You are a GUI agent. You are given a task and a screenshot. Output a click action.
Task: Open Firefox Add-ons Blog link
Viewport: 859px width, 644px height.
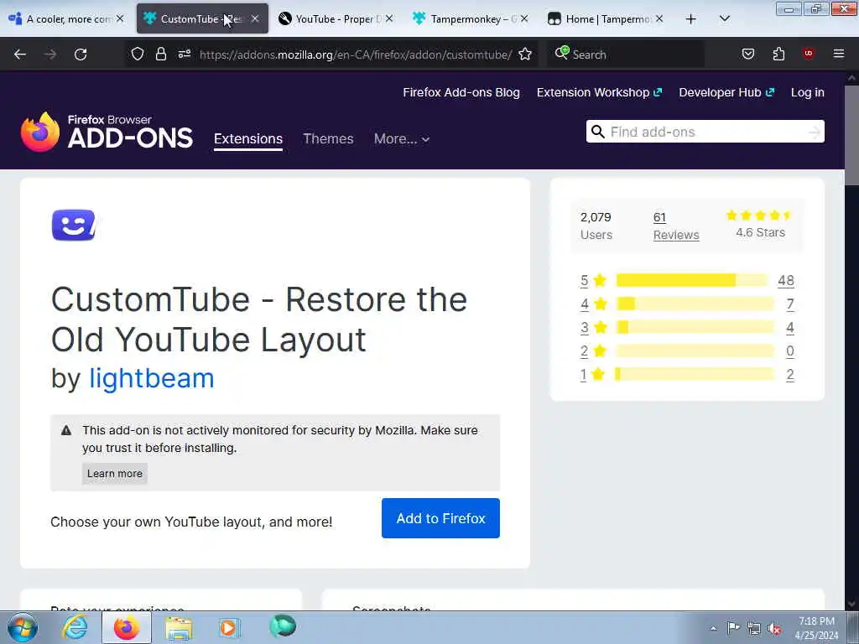(x=461, y=92)
